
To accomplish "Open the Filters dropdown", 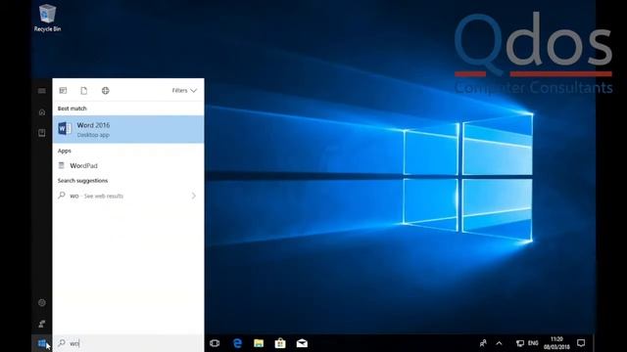I will (184, 91).
